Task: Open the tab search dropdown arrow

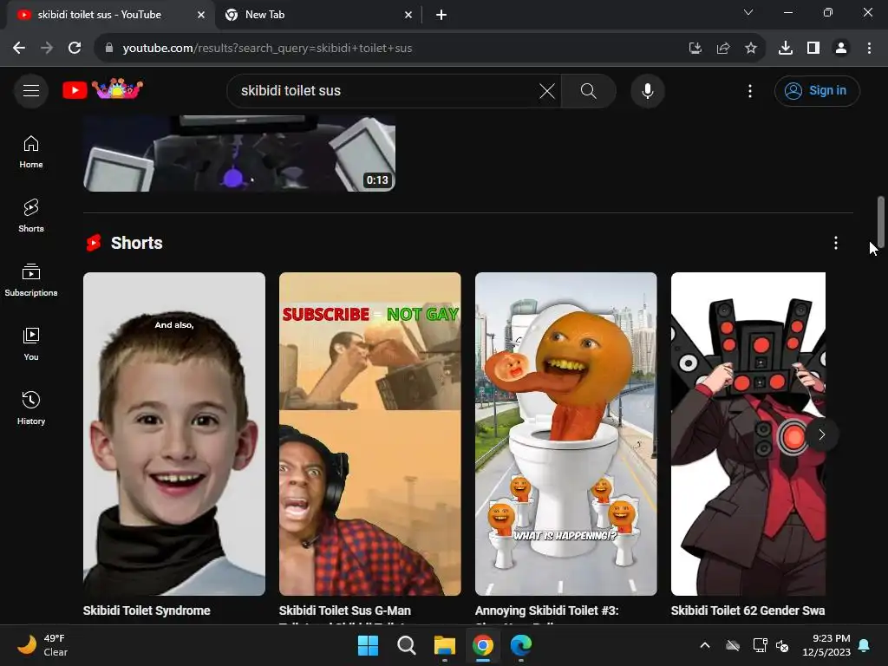Action: (748, 12)
